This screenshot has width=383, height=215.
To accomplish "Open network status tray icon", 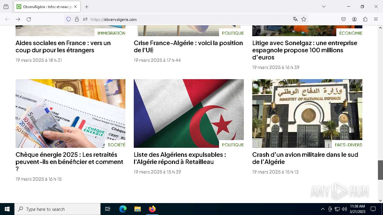I will [x=337, y=209].
